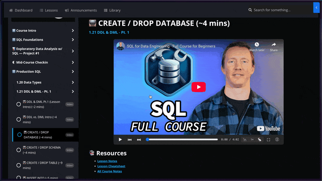Screen dimensions: 322x181
Task: Enter fullscreen on the video player
Action: 268,140
